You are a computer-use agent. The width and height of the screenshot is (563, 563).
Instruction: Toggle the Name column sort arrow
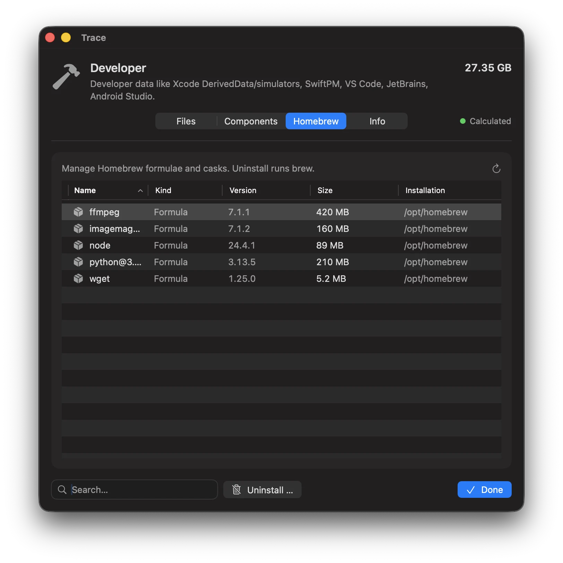click(x=140, y=191)
